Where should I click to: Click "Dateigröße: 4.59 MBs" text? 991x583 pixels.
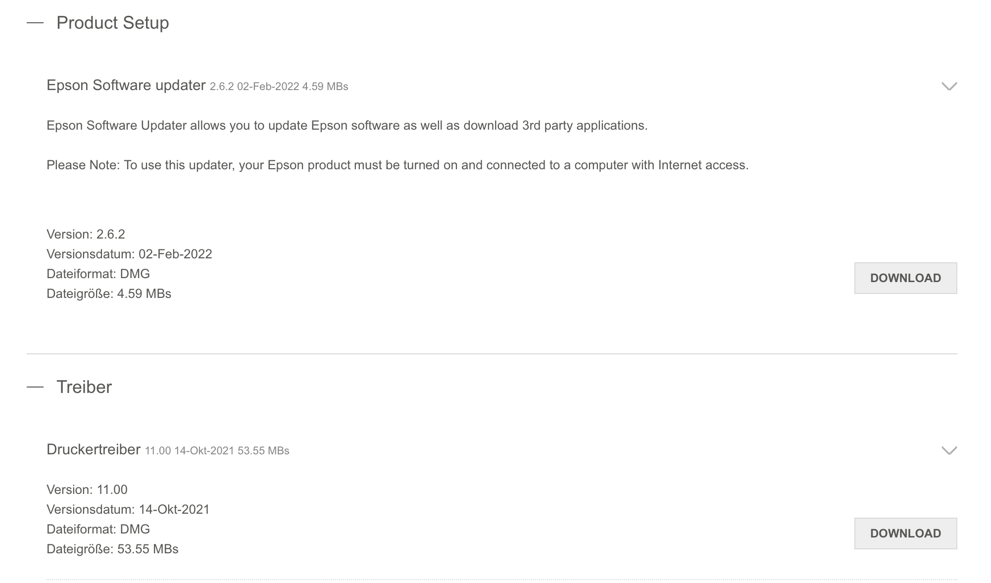(x=109, y=293)
